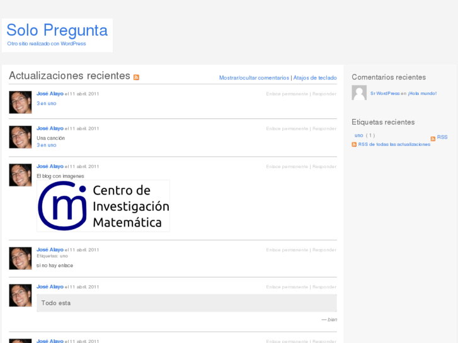This screenshot has width=458, height=343.
Task: Click 'Todo esta' quoted block
Action: (186, 303)
